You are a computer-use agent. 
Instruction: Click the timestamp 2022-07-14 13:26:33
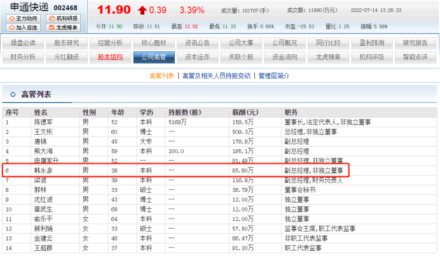(x=376, y=10)
